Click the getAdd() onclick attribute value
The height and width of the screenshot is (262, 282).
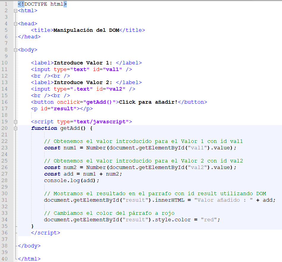pos(99,102)
